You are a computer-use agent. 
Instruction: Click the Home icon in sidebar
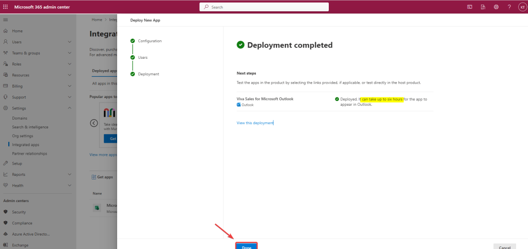click(x=6, y=31)
